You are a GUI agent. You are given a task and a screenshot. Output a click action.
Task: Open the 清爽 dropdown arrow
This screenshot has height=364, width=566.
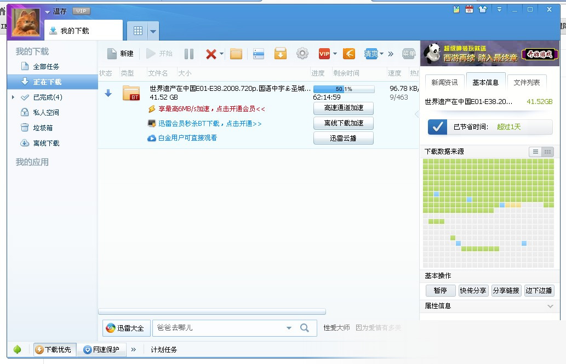(x=381, y=54)
